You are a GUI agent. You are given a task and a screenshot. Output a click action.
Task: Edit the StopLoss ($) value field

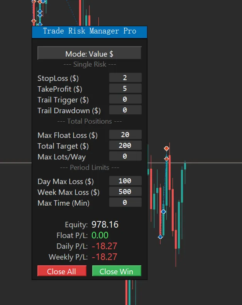click(125, 78)
